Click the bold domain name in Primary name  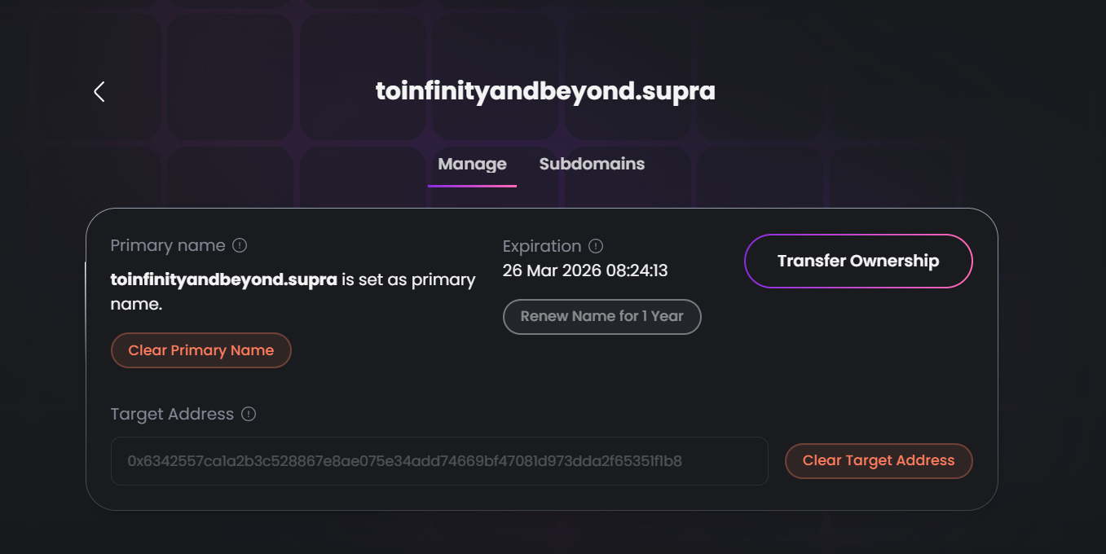[x=223, y=279]
